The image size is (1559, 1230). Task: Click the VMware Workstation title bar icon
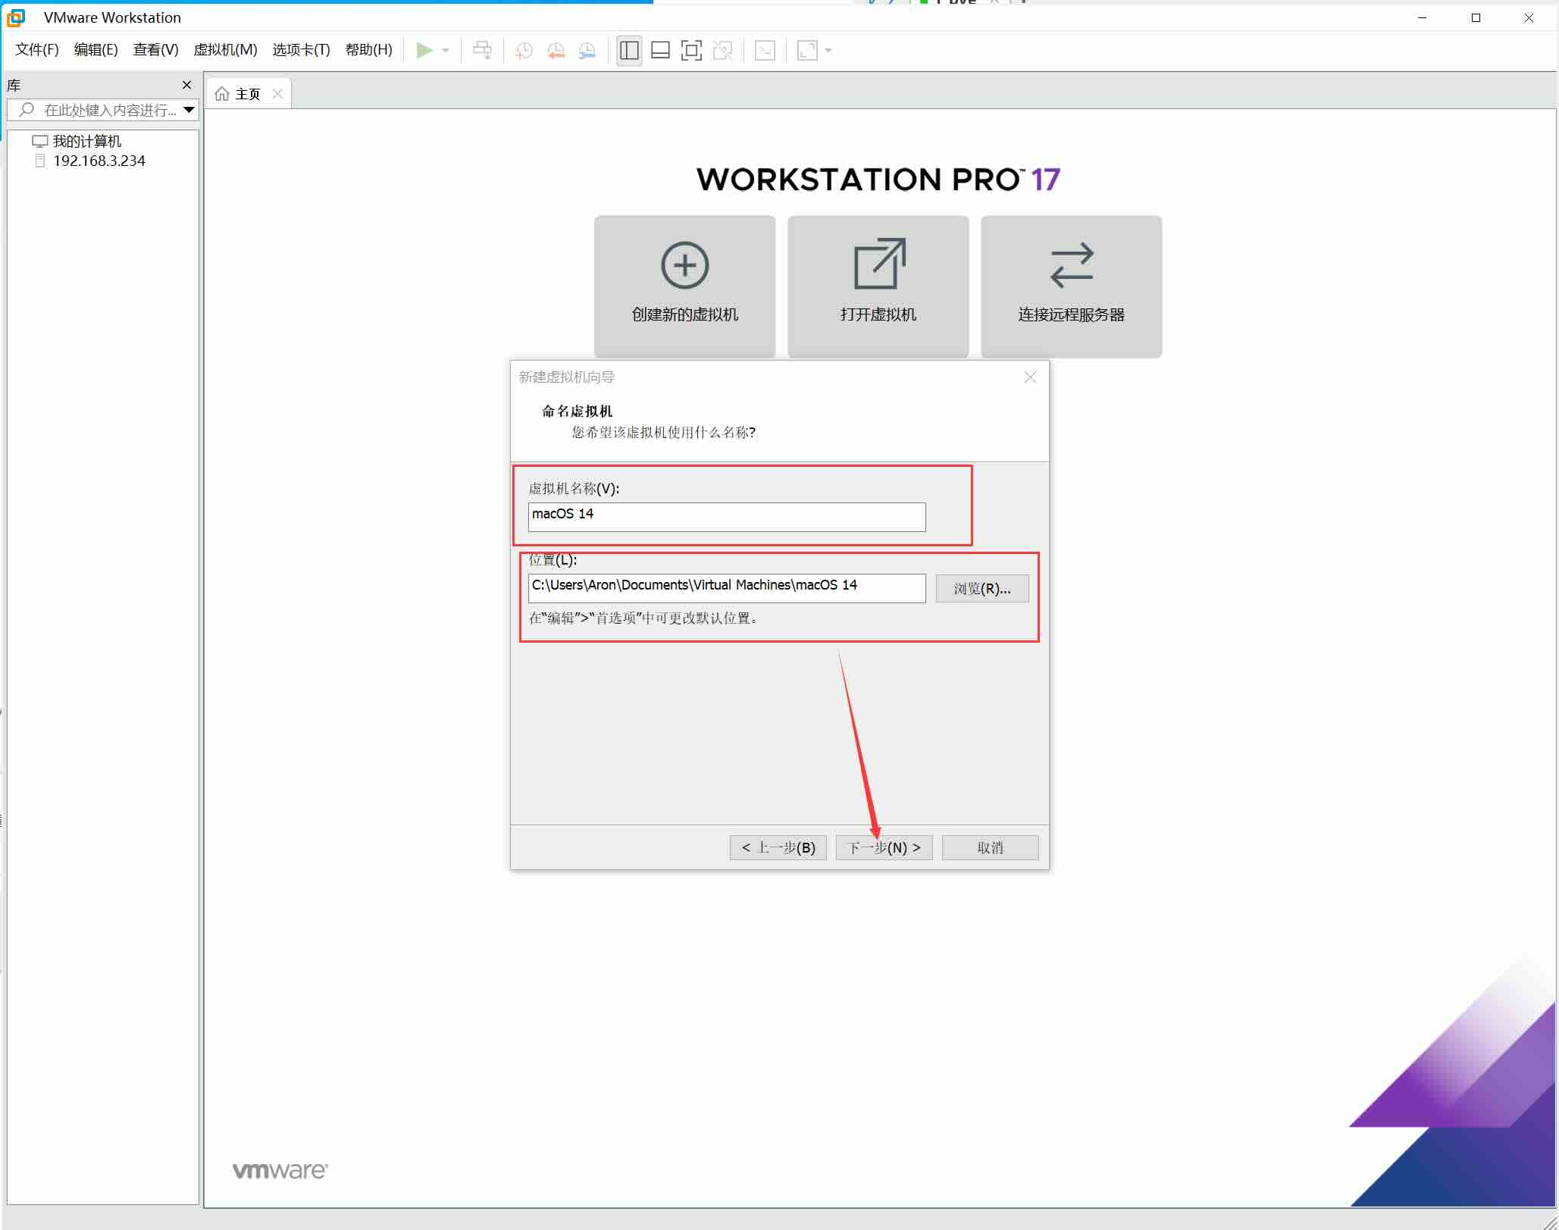(16, 17)
